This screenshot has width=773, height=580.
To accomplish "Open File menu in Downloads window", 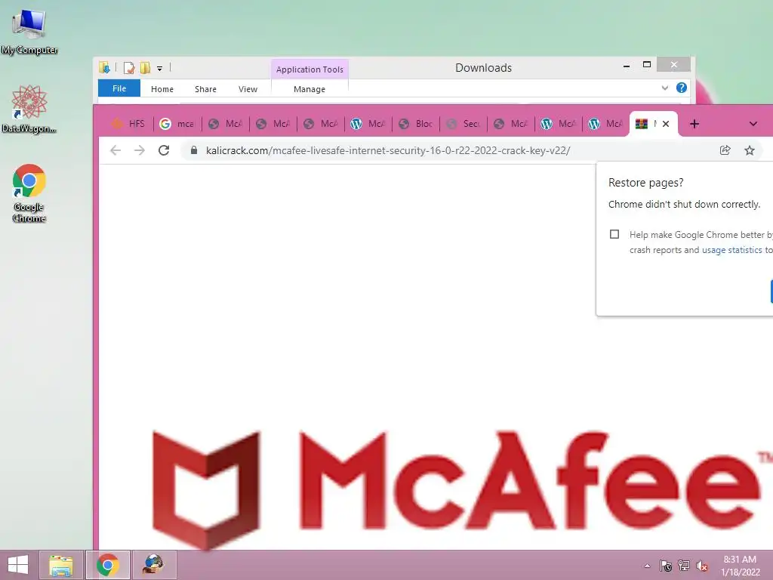I will click(119, 89).
